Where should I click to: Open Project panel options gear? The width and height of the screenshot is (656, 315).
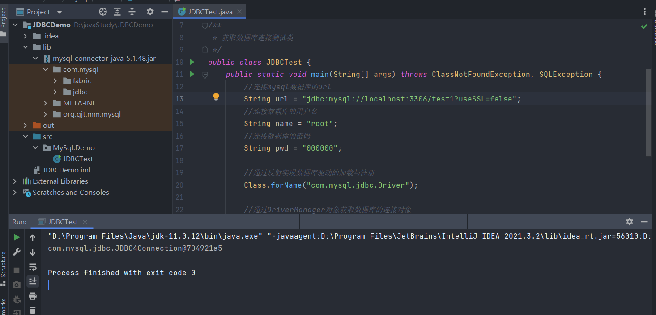click(150, 12)
